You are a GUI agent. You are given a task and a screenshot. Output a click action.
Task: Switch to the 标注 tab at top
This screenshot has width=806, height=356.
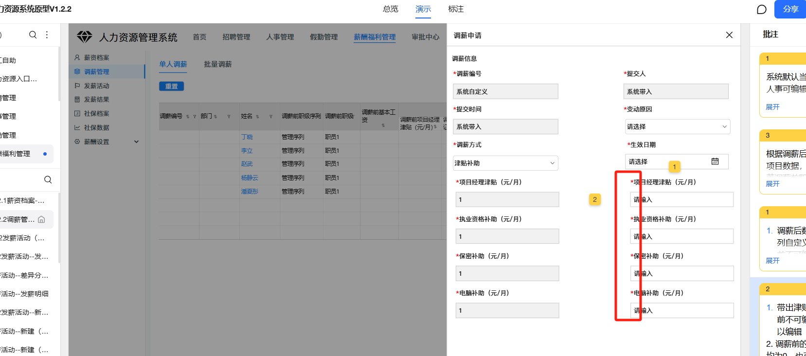click(455, 9)
